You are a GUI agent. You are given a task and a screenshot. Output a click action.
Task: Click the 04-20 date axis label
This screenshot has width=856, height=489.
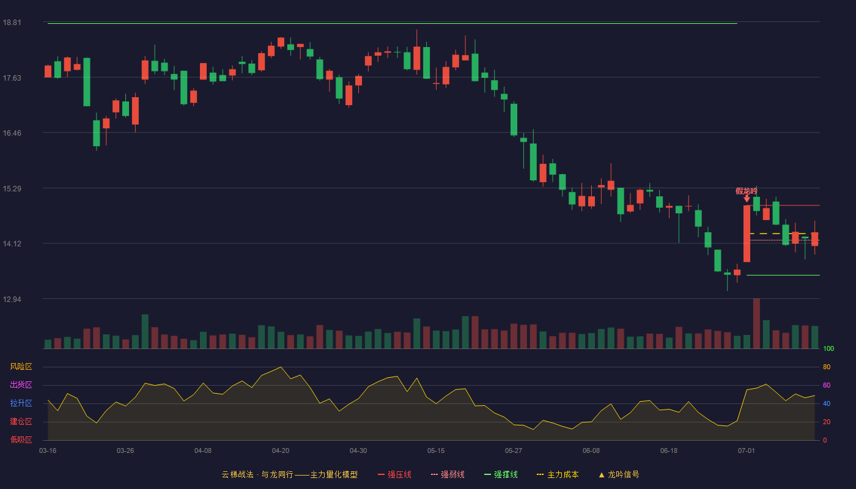point(281,450)
